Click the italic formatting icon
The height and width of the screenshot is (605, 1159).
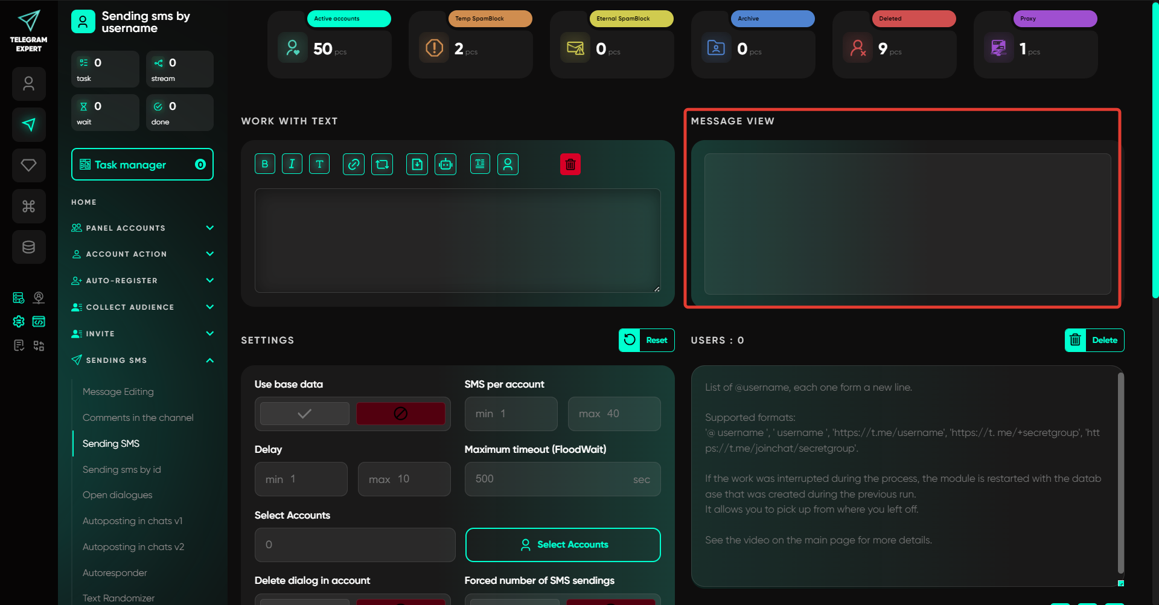(292, 164)
